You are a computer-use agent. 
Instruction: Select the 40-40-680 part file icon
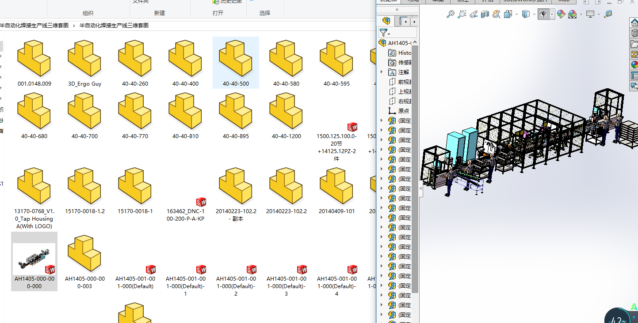click(x=34, y=110)
